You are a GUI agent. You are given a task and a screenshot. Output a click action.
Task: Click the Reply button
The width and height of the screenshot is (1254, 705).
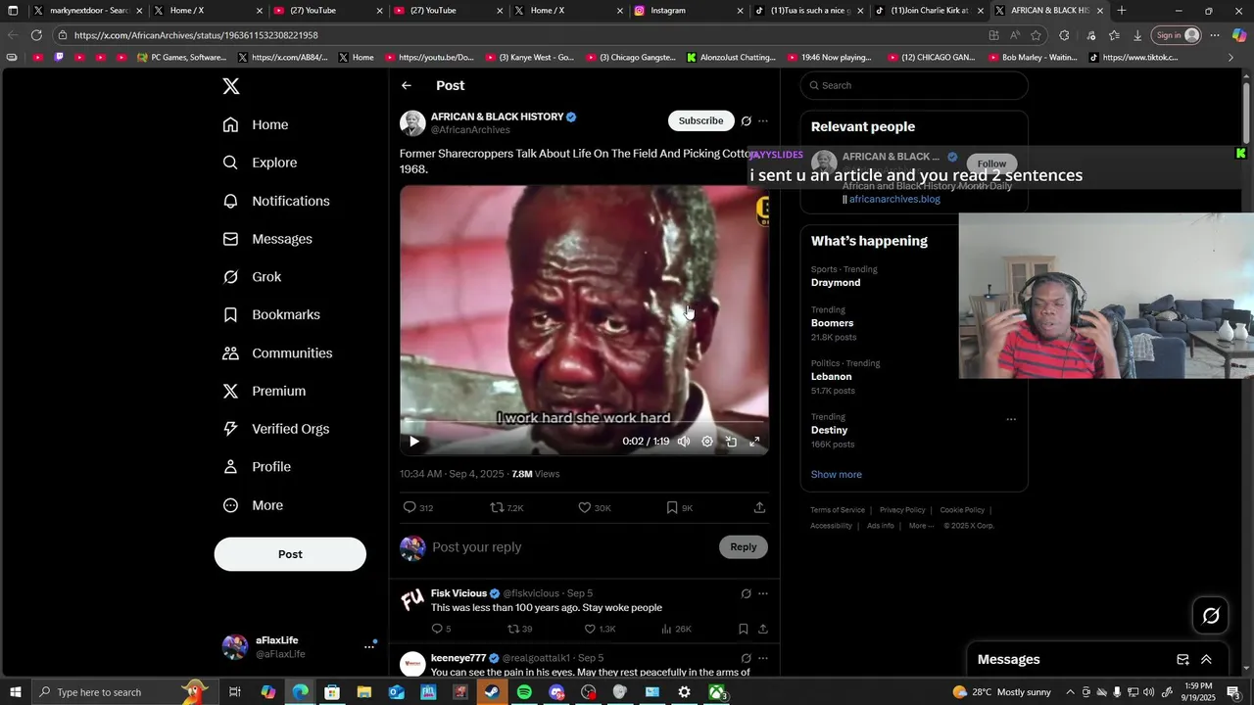(x=744, y=547)
